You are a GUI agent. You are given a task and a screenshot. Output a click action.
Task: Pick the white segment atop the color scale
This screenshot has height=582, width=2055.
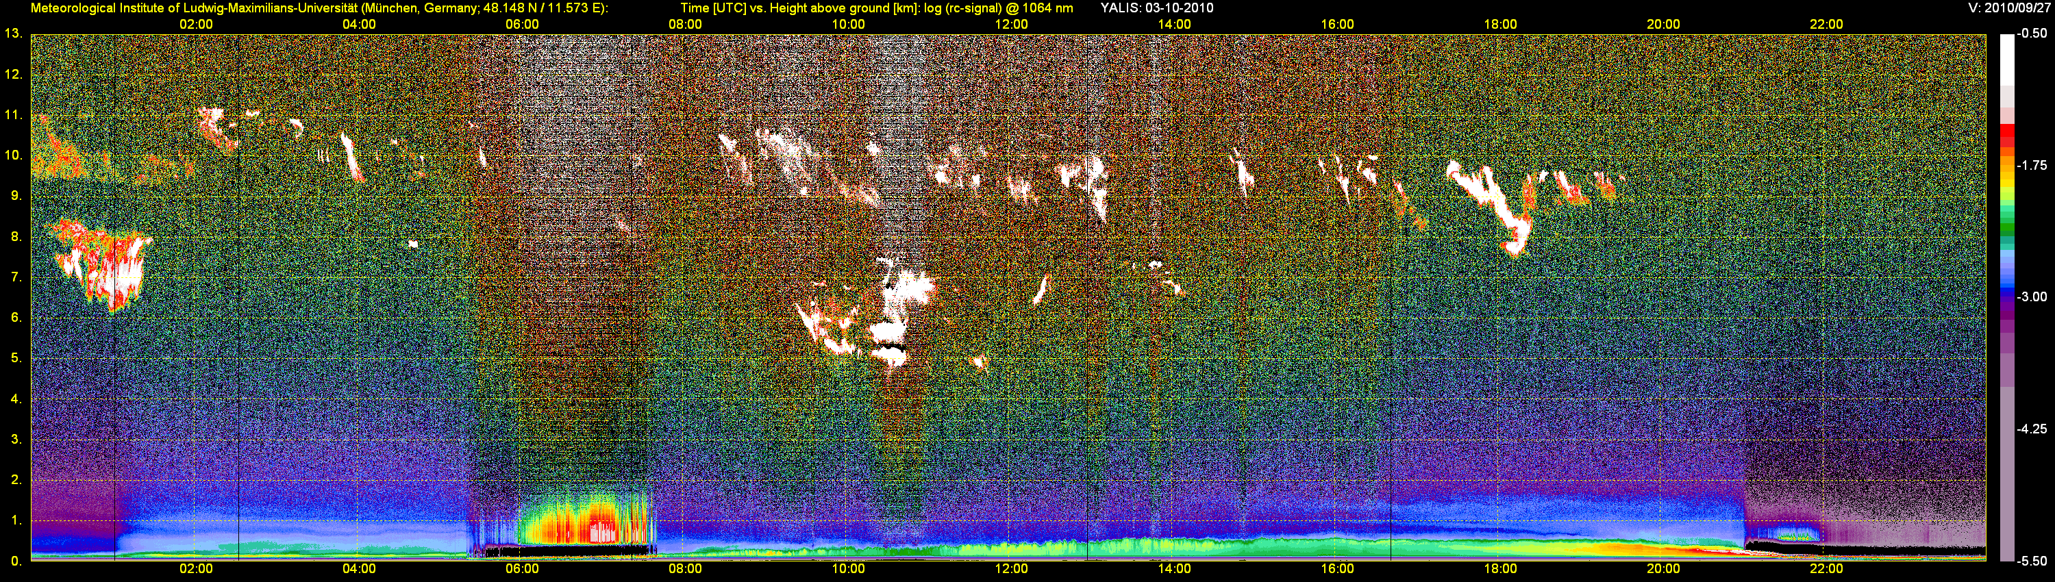pos(2006,60)
